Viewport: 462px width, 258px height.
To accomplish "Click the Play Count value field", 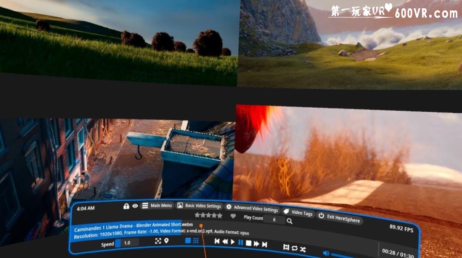I will (x=274, y=219).
